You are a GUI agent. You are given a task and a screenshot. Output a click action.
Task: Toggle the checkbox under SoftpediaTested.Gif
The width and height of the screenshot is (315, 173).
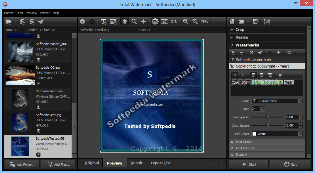coord(38,154)
